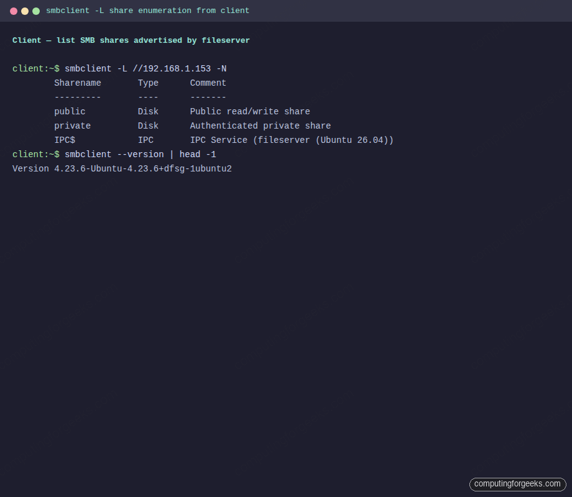The height and width of the screenshot is (497, 572).
Task: Click the smbclient -L command line
Action: pos(146,68)
